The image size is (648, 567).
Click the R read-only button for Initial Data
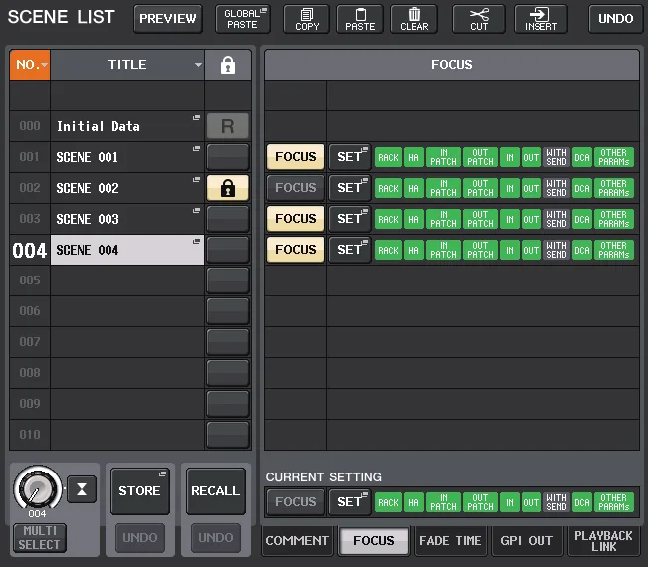228,126
